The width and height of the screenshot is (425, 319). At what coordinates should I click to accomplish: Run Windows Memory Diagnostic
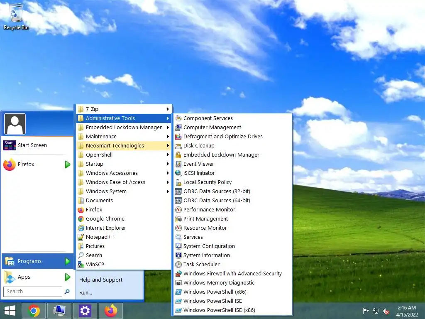pyautogui.click(x=232, y=282)
